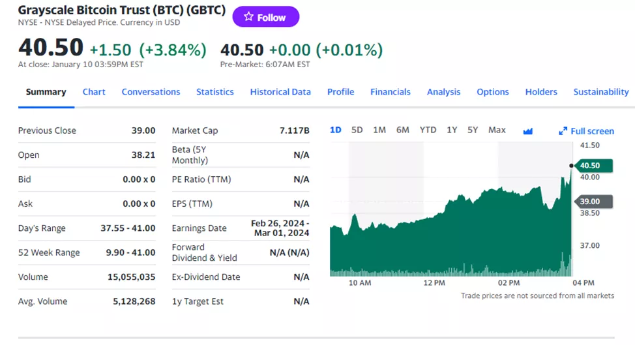
Task: Open the Analysis tab
Action: pyautogui.click(x=443, y=92)
